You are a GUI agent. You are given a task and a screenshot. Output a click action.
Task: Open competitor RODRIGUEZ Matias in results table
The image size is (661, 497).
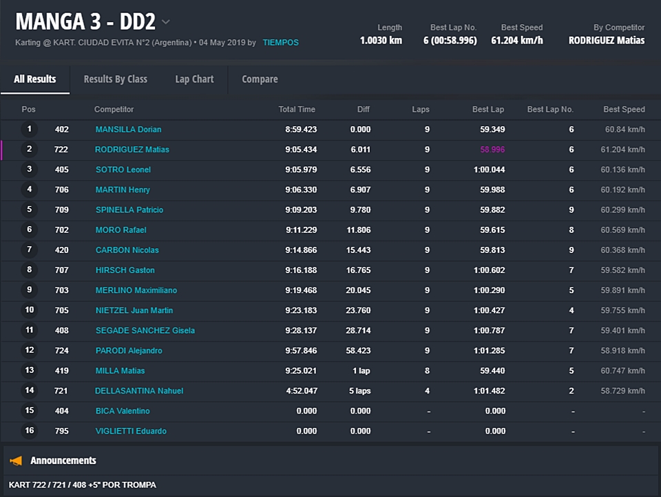pos(132,150)
